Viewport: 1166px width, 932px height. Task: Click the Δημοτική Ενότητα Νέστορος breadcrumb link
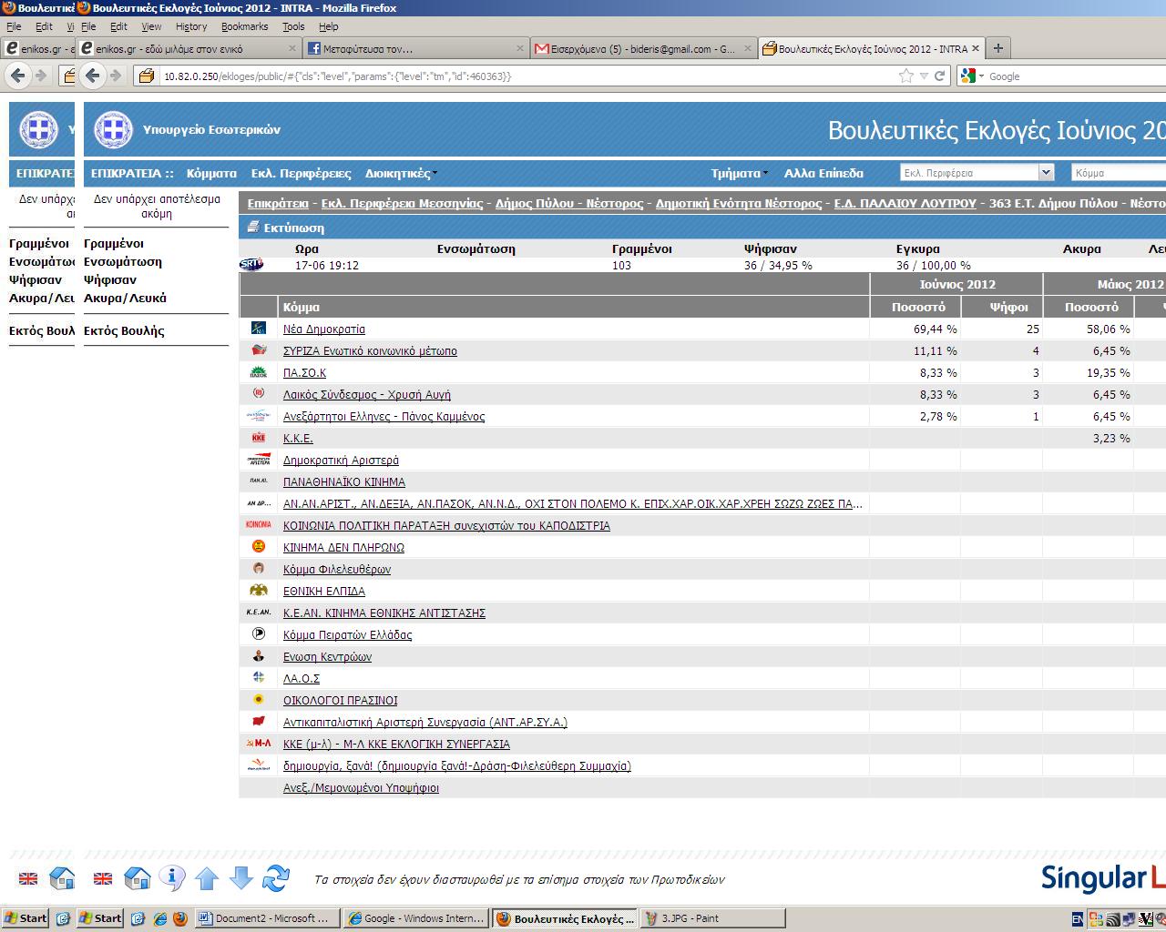coord(738,203)
